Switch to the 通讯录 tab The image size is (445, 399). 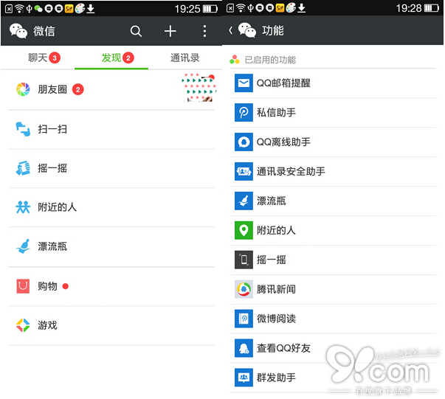185,58
